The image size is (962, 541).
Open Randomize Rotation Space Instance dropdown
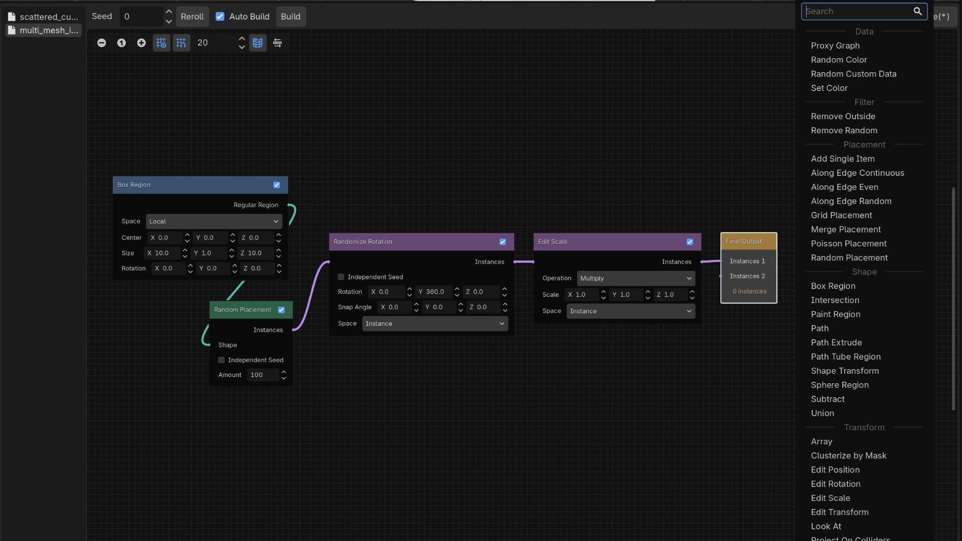(435, 324)
